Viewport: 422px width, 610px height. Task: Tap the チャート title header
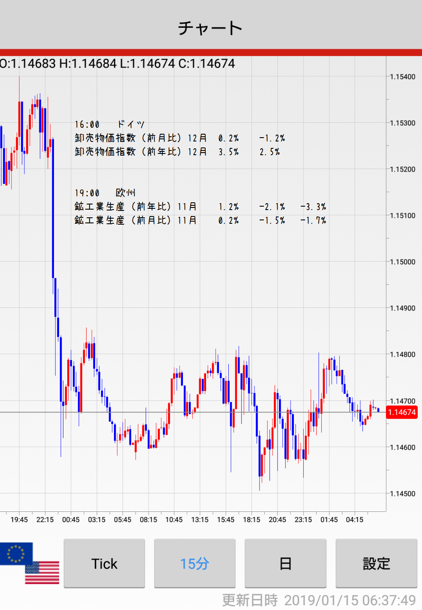click(x=210, y=28)
